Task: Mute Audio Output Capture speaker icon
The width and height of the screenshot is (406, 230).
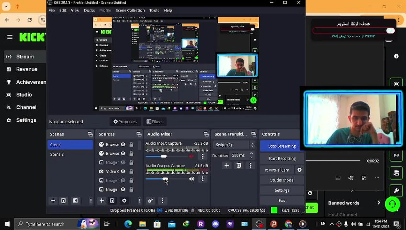Action: 192,179
